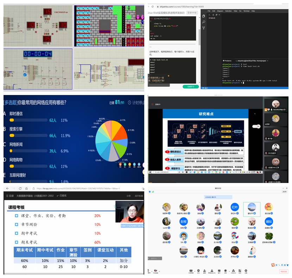Open the 目录 menu in course header

click(x=10, y=196)
